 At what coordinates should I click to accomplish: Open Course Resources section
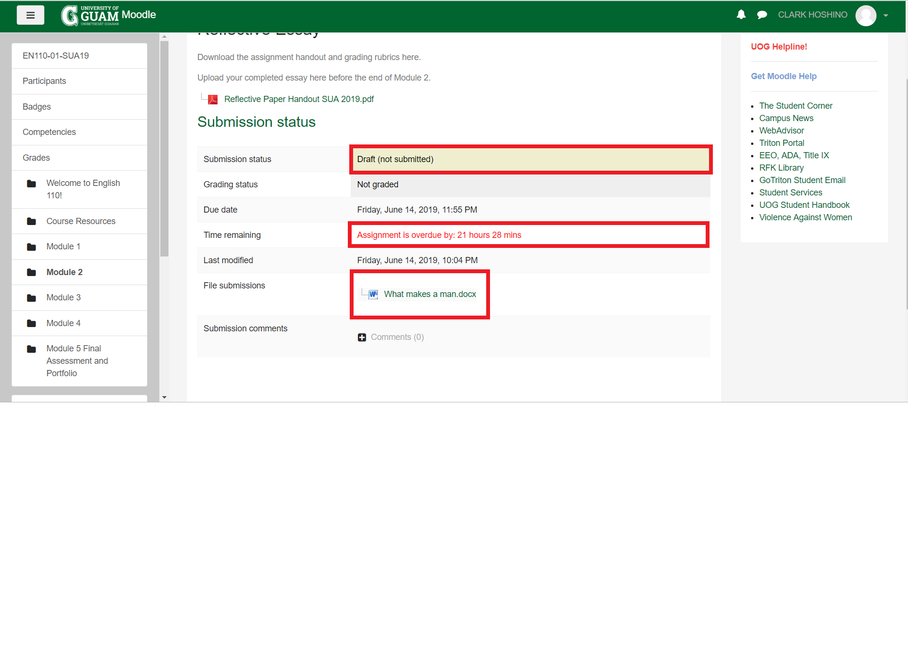(x=81, y=221)
